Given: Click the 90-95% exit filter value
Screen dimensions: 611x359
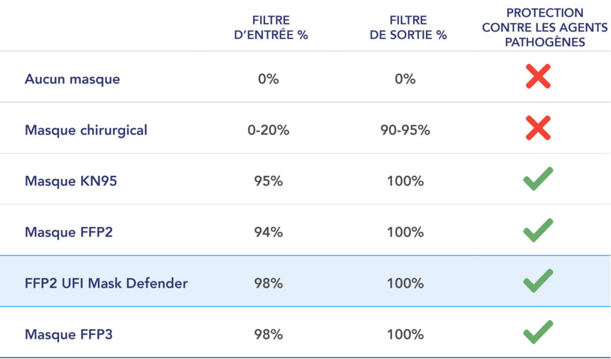Looking at the screenshot, I should coord(405,130).
